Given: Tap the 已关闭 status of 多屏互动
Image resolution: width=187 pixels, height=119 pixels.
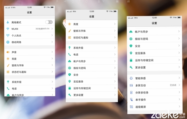Looking at the screenshot, I should (x=173, y=85).
